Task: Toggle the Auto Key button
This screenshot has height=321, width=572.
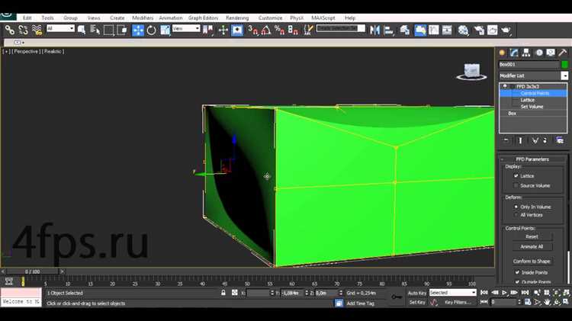Action: 417,293
